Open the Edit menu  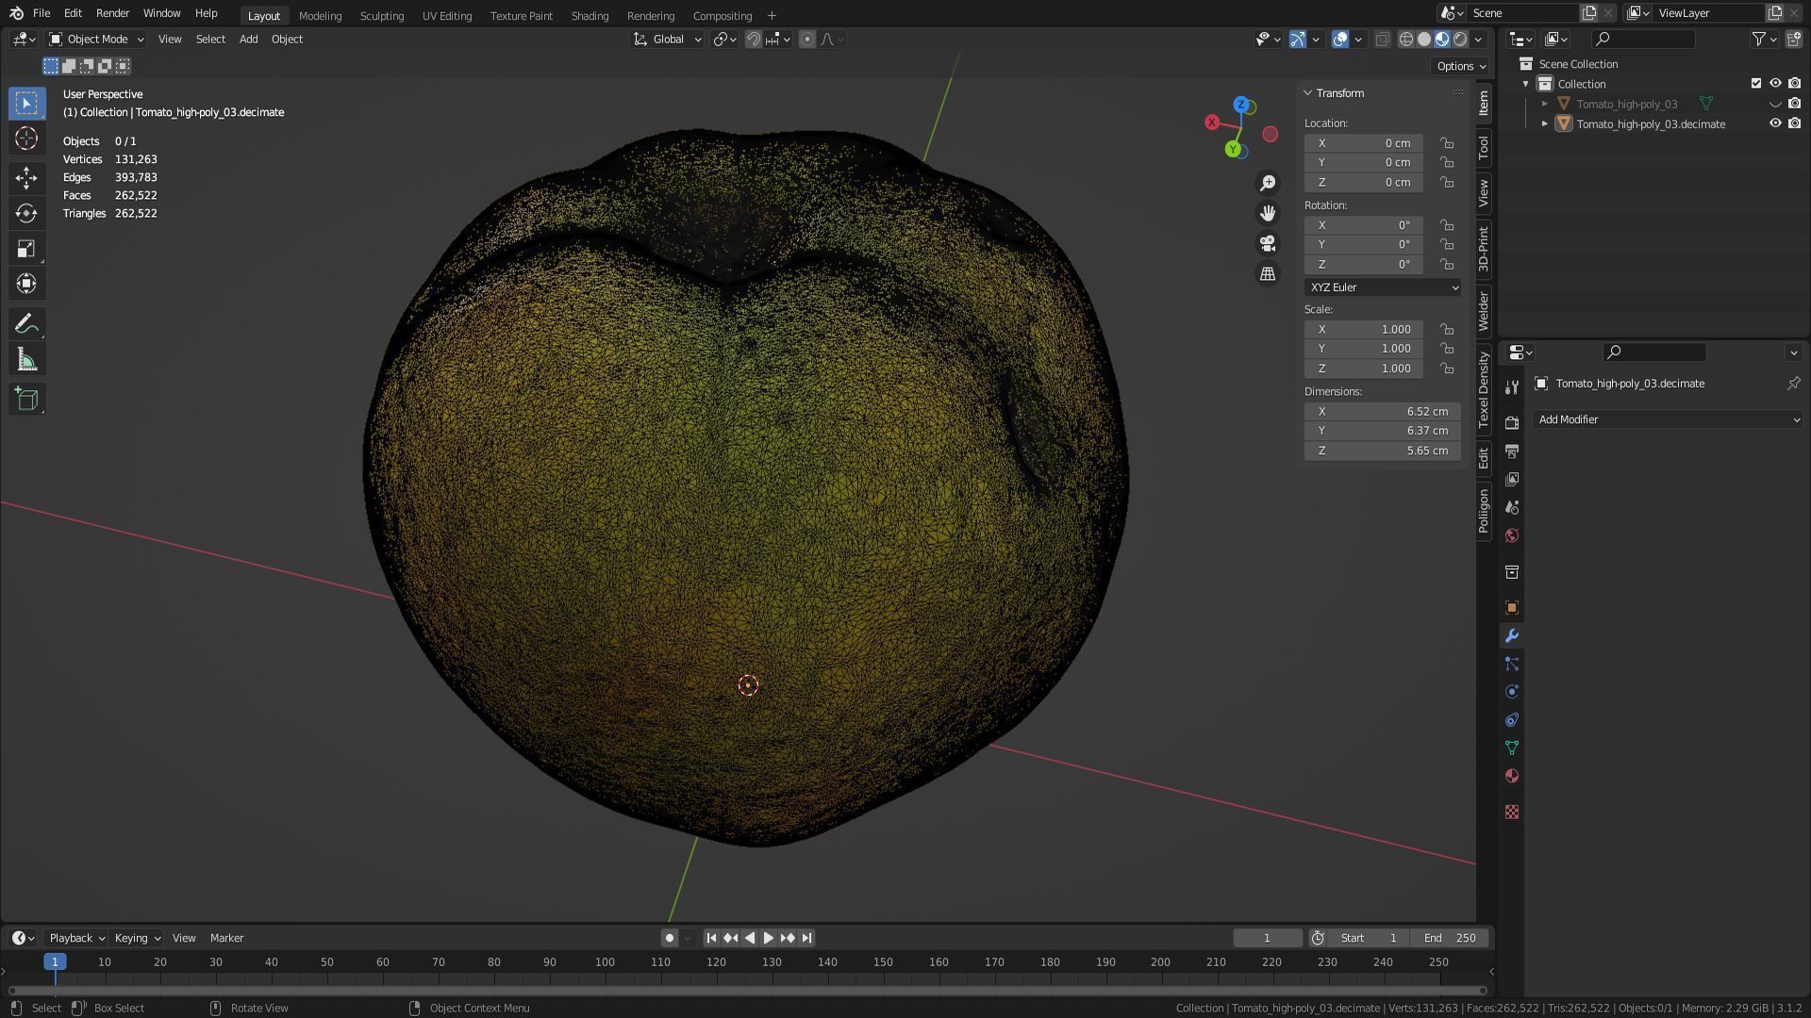[x=73, y=13]
